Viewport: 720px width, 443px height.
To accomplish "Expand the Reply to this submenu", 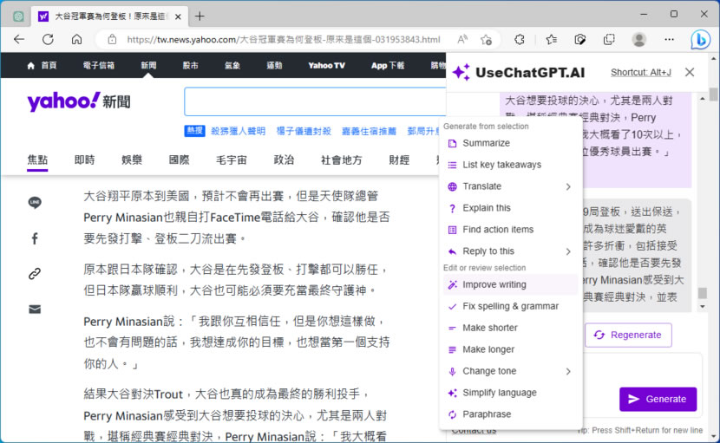I will (x=568, y=251).
